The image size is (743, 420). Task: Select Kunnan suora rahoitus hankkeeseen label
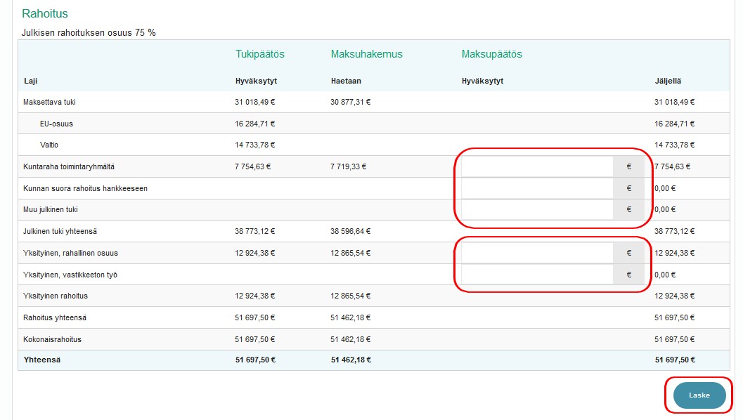point(85,188)
